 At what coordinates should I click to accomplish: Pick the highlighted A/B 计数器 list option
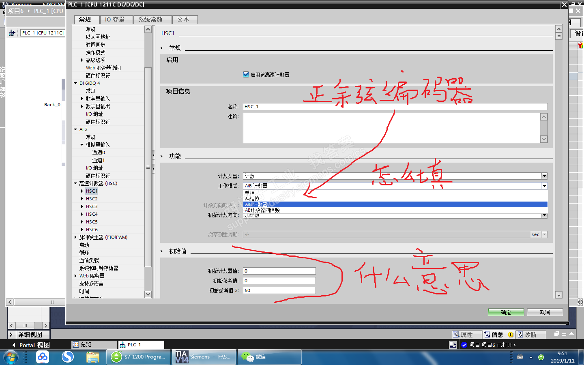(x=395, y=204)
